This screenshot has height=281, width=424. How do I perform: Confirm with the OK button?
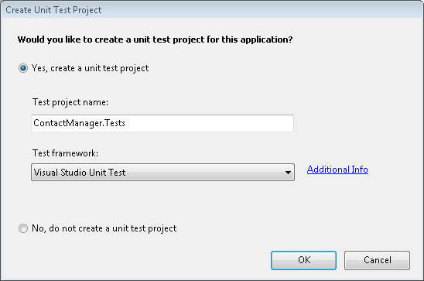click(303, 260)
